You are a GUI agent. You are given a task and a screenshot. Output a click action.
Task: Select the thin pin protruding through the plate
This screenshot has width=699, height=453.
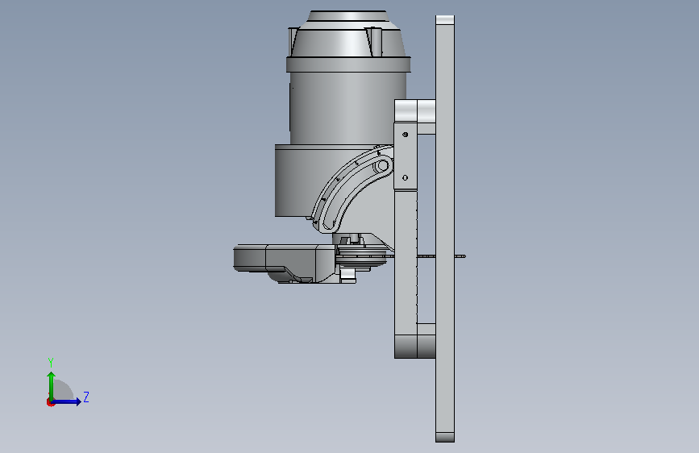[460, 256]
